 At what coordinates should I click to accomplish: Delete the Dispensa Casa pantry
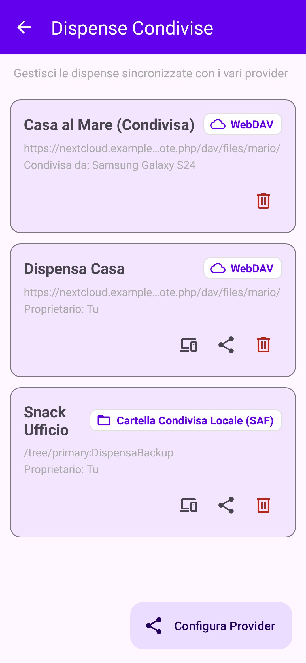[x=263, y=345]
